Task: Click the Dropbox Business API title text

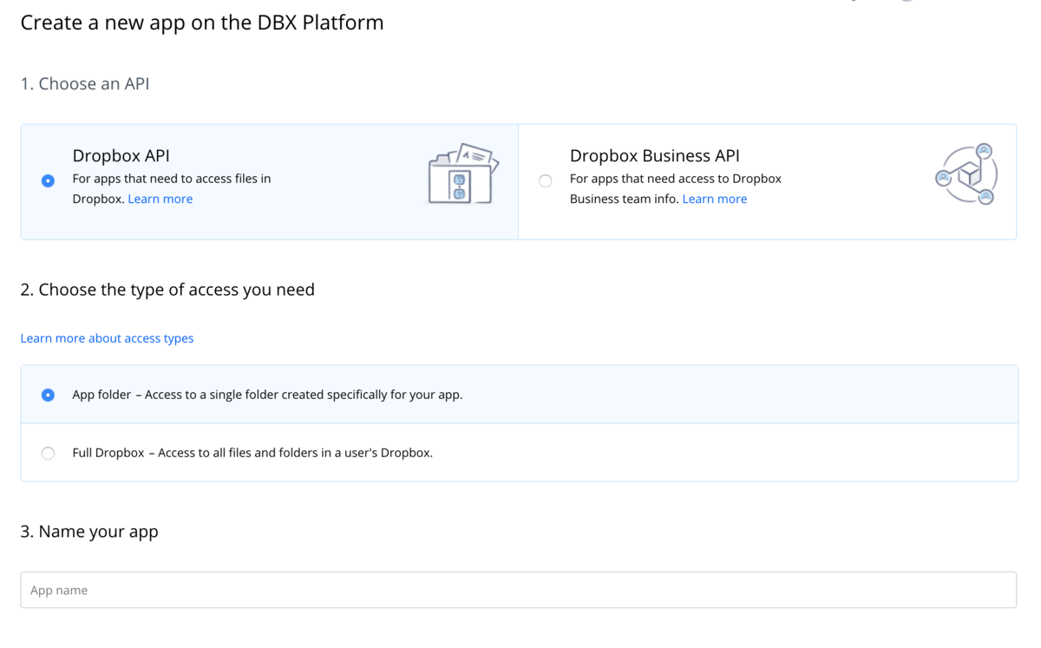Action: tap(655, 156)
